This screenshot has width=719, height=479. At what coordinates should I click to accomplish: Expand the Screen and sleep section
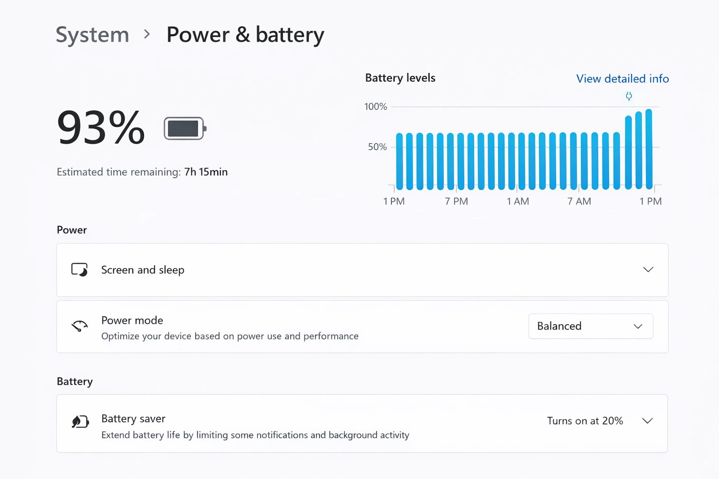648,269
